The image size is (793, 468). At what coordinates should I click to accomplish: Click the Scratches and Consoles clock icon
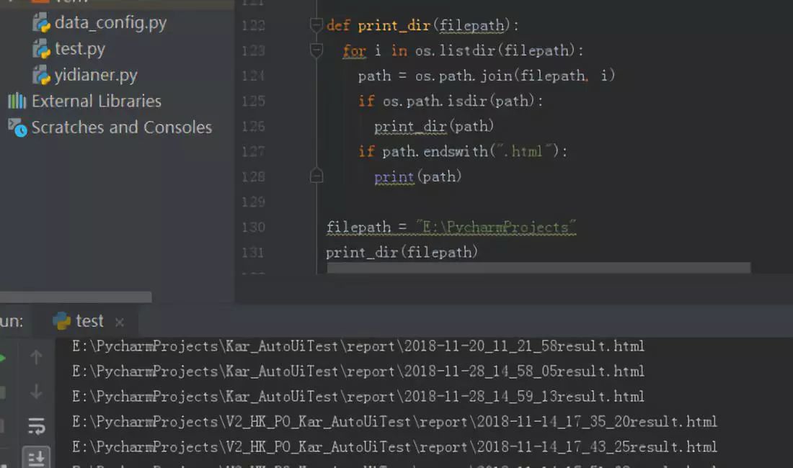click(x=17, y=127)
